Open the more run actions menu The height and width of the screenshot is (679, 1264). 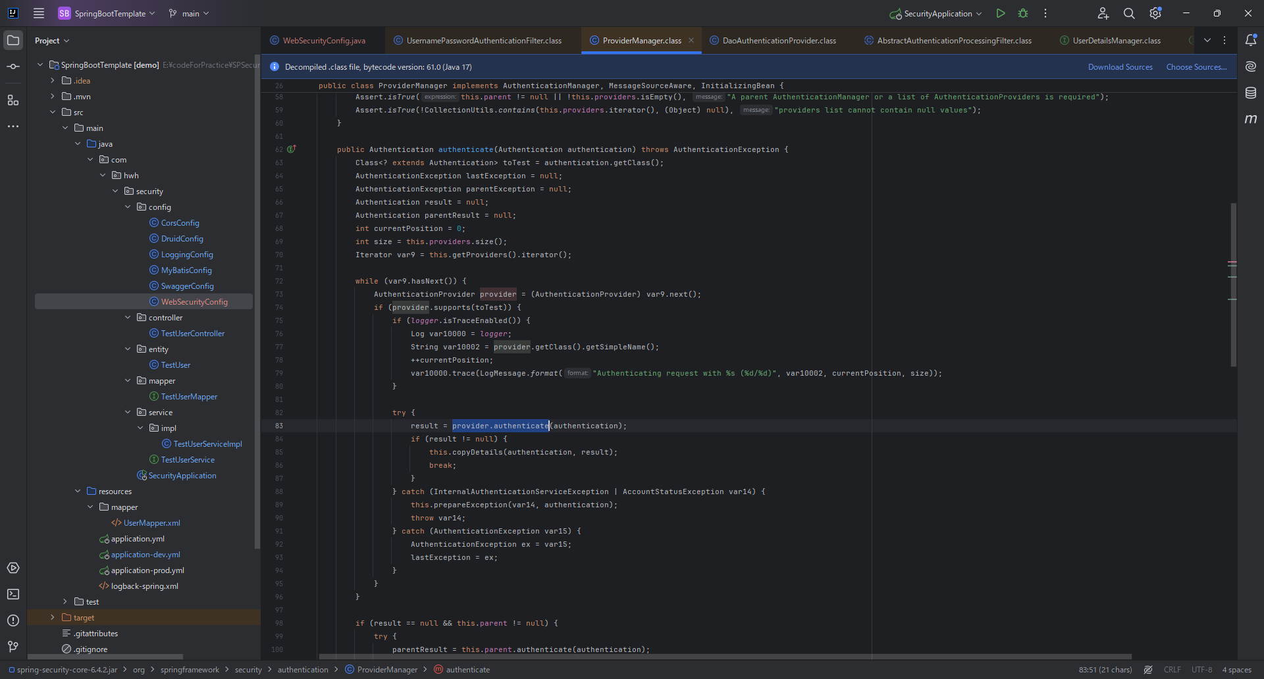coord(1045,13)
